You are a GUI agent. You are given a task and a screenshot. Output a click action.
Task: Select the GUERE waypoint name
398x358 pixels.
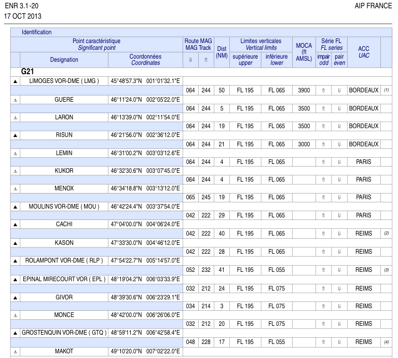tap(64, 100)
